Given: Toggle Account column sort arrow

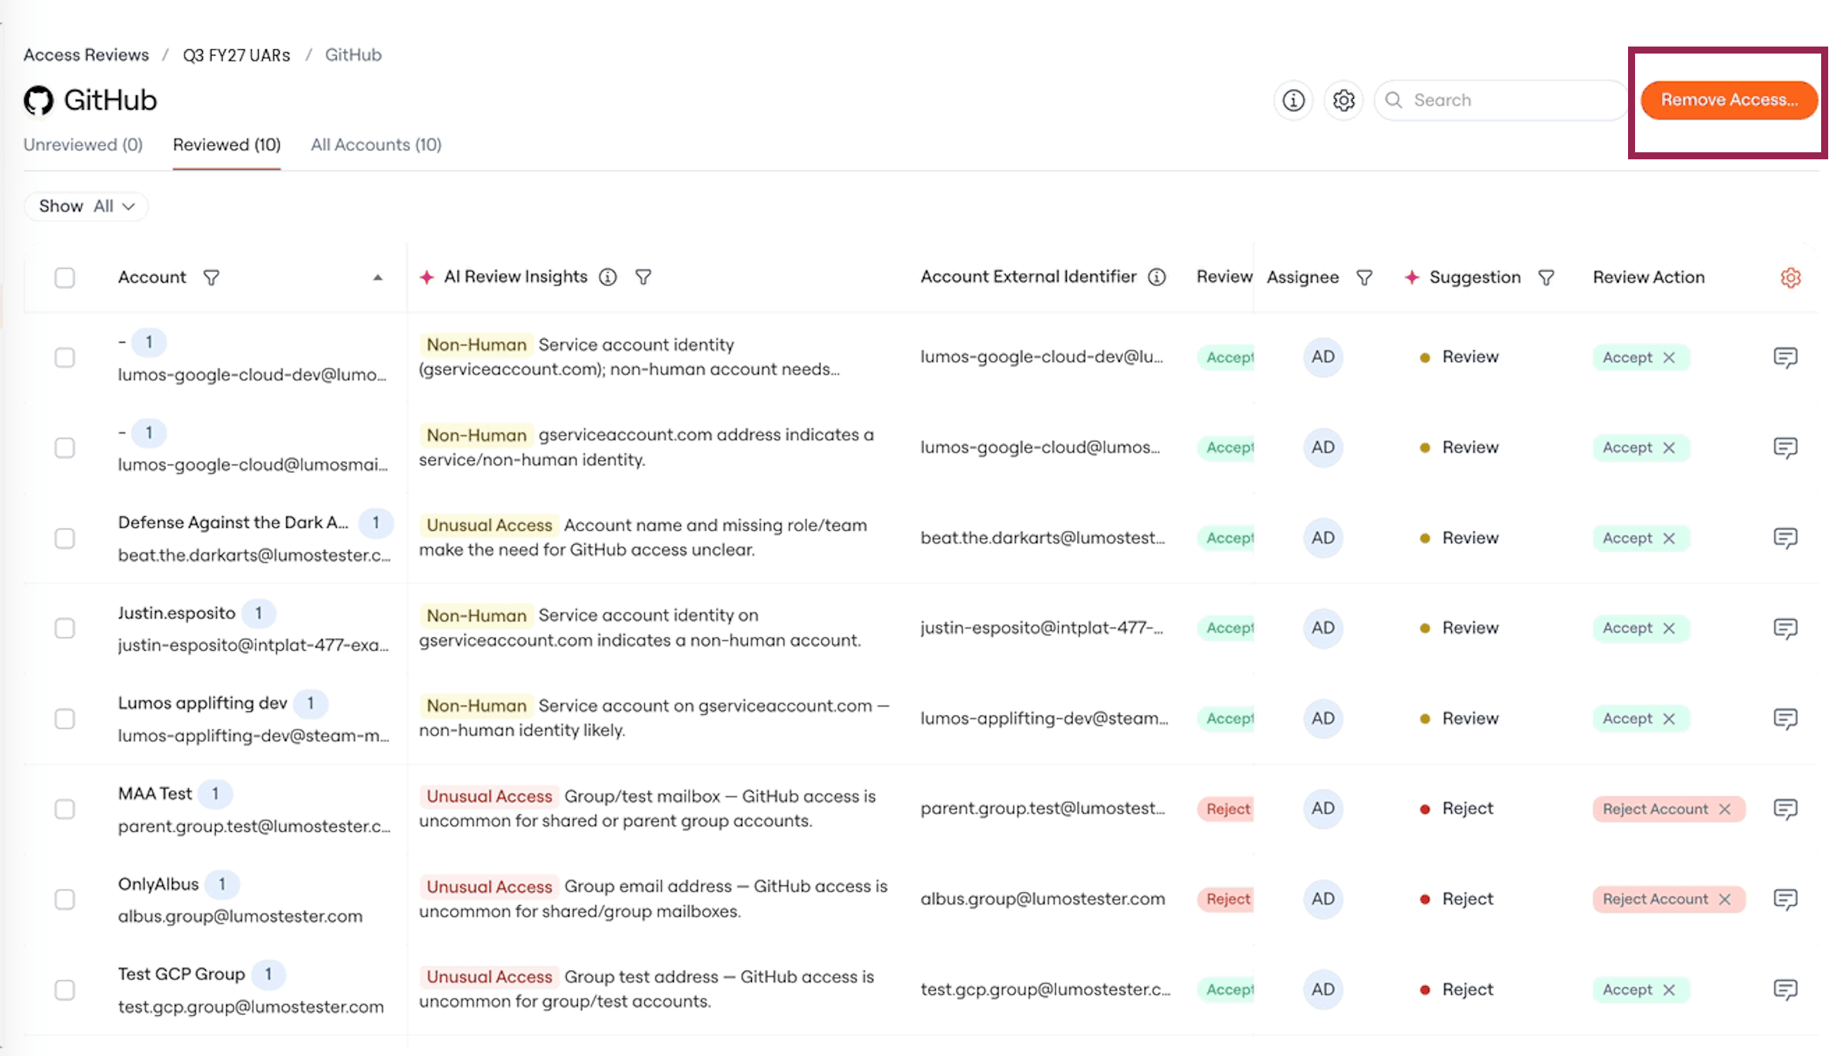Looking at the screenshot, I should click(378, 278).
